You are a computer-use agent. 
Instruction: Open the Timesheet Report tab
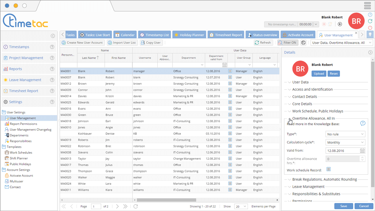(x=226, y=35)
